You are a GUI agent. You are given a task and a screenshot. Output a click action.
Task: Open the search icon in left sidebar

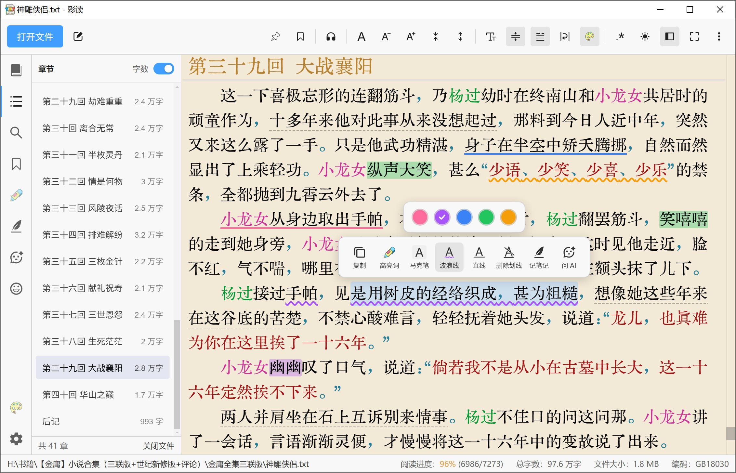click(16, 133)
